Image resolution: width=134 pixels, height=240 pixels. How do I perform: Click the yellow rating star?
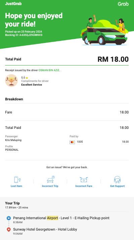point(27,78)
